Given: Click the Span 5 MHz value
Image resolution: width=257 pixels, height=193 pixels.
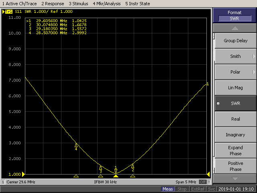Looking at the screenshot, I should pyautogui.click(x=186, y=182).
